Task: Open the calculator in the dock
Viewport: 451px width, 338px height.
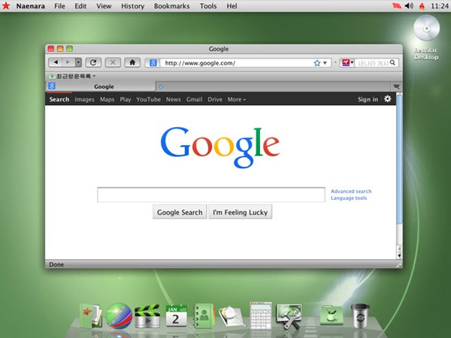Action: tap(261, 315)
